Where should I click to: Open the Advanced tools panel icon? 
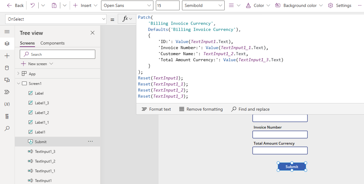pyautogui.click(x=7, y=116)
